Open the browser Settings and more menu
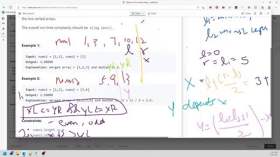The image size is (280, 157). (276, 7)
